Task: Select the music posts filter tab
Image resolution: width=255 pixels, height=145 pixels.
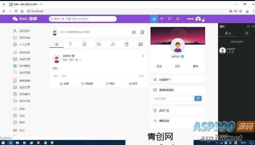Action: 113,44
